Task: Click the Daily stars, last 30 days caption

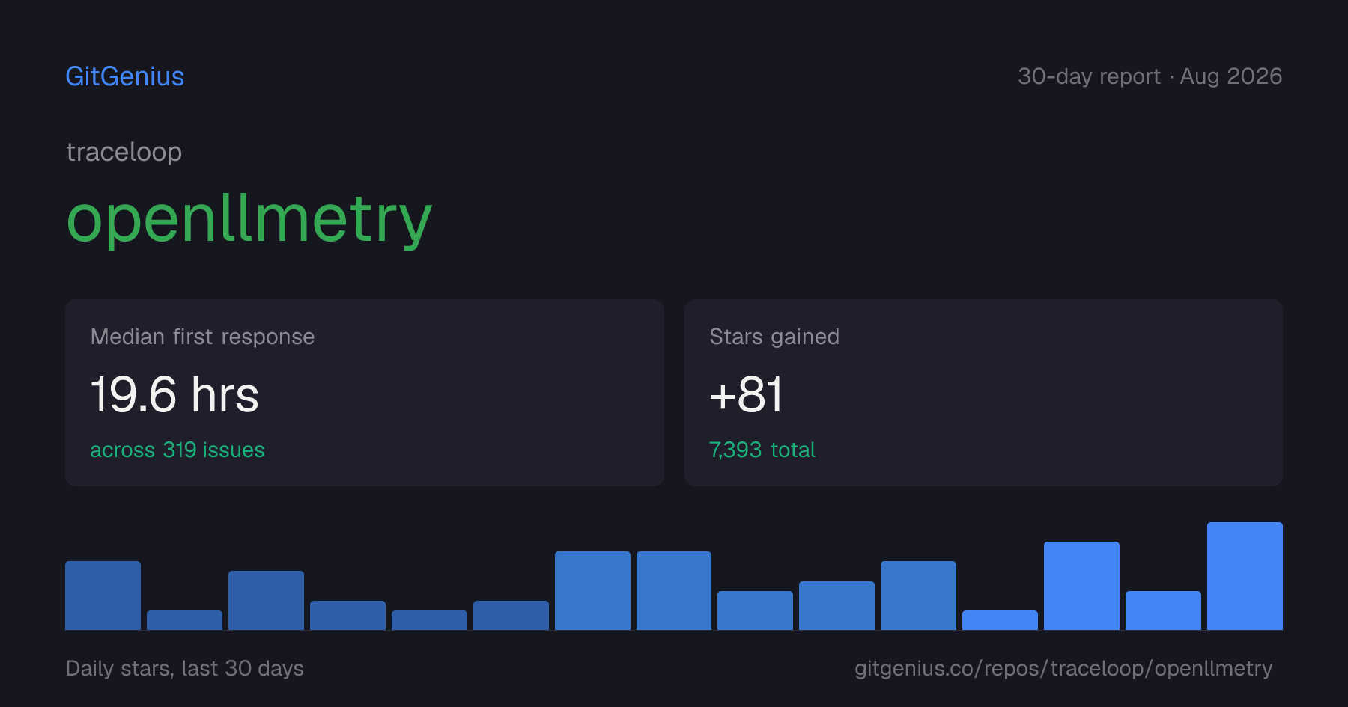Action: pyautogui.click(x=185, y=668)
